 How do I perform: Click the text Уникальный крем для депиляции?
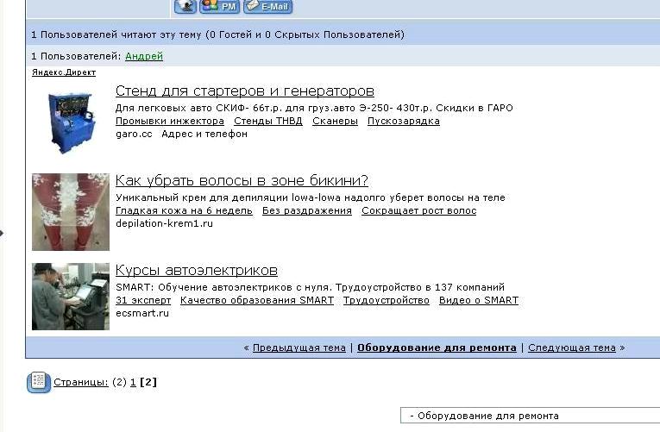tap(202, 197)
